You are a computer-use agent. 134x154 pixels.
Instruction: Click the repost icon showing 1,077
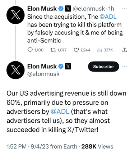coord(53,50)
